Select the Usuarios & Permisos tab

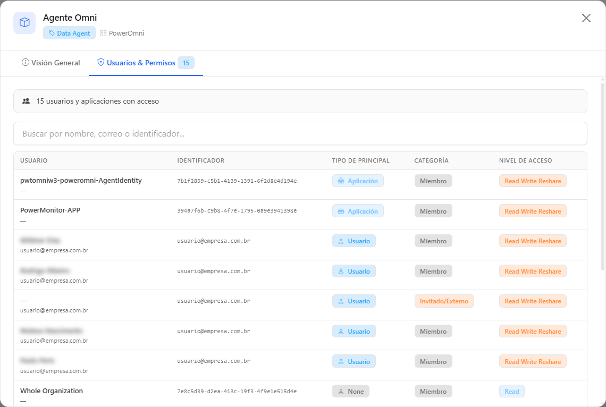(146, 63)
